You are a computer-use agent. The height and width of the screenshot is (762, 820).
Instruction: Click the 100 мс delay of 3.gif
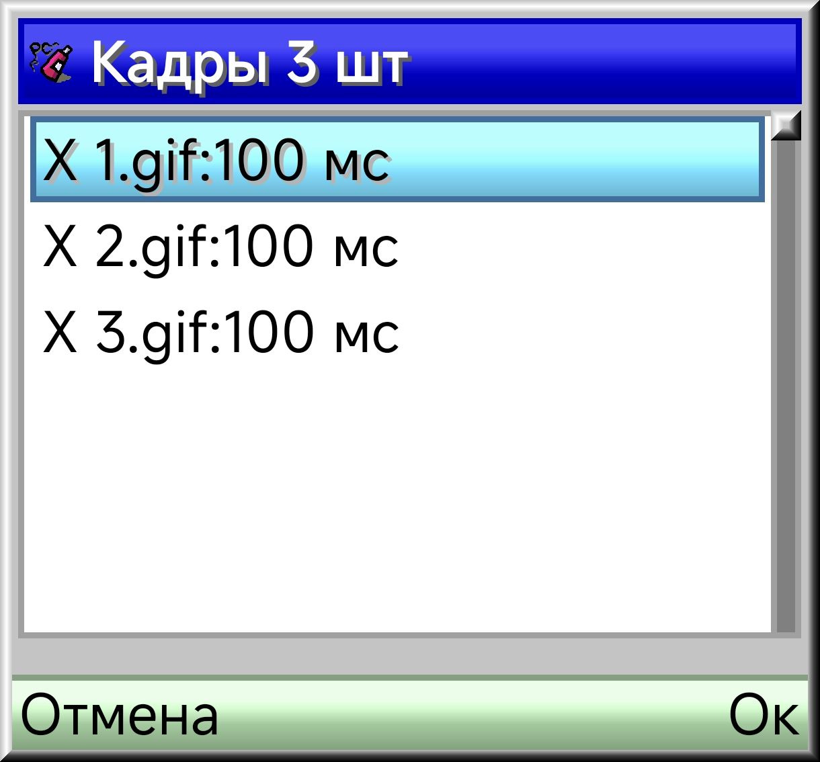311,333
